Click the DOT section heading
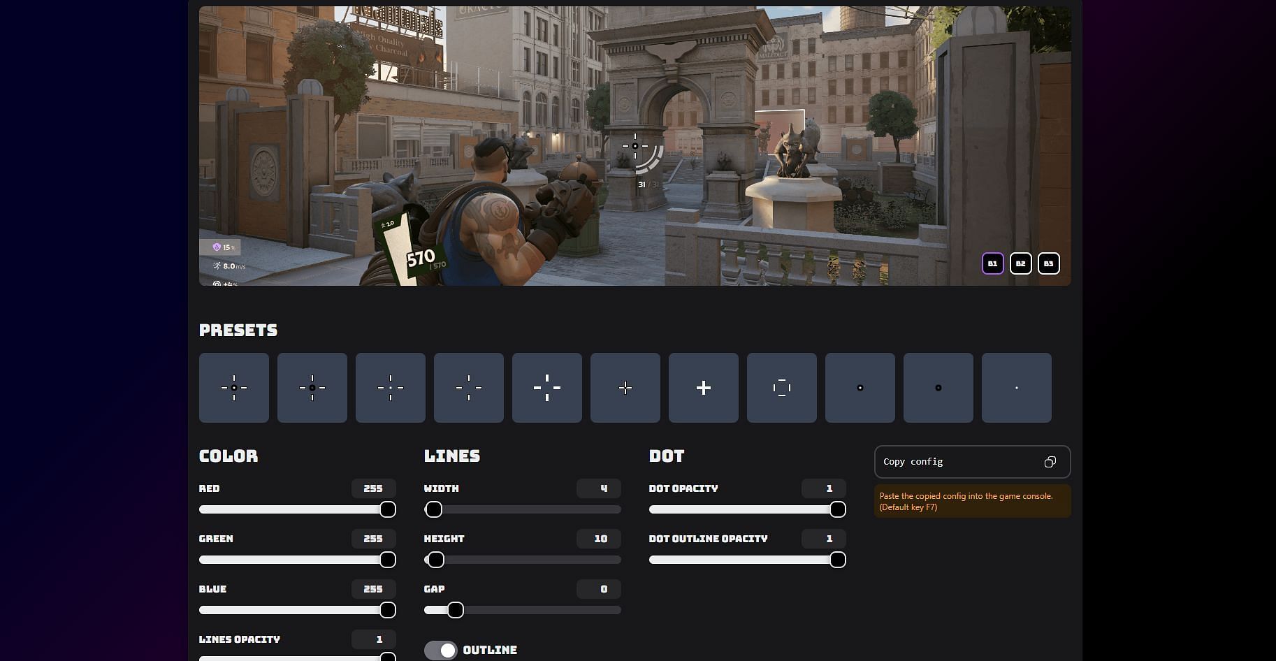 click(667, 456)
